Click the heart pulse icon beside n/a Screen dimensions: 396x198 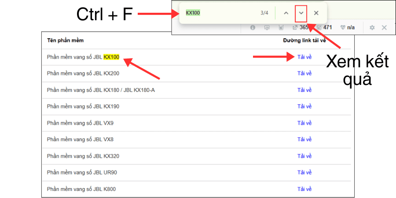point(343,28)
